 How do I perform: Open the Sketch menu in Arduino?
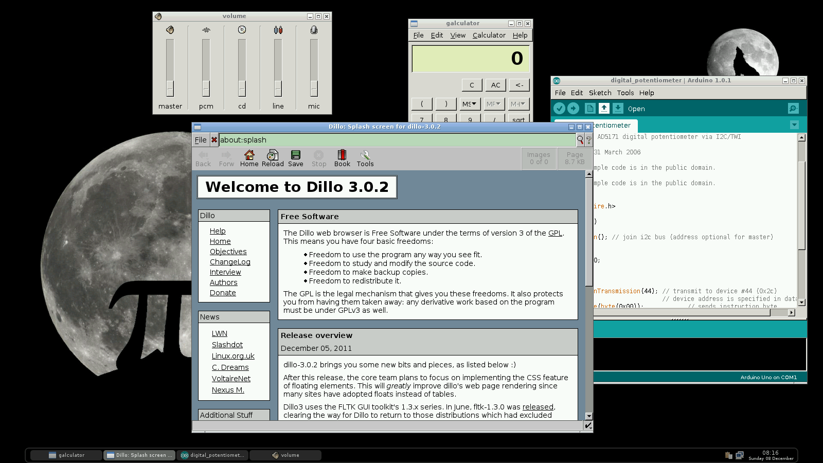600,93
